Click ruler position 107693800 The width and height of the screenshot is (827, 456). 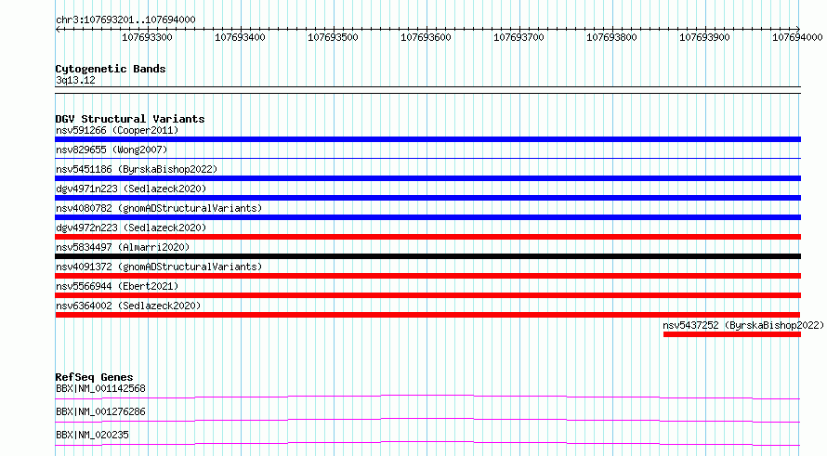(x=611, y=37)
